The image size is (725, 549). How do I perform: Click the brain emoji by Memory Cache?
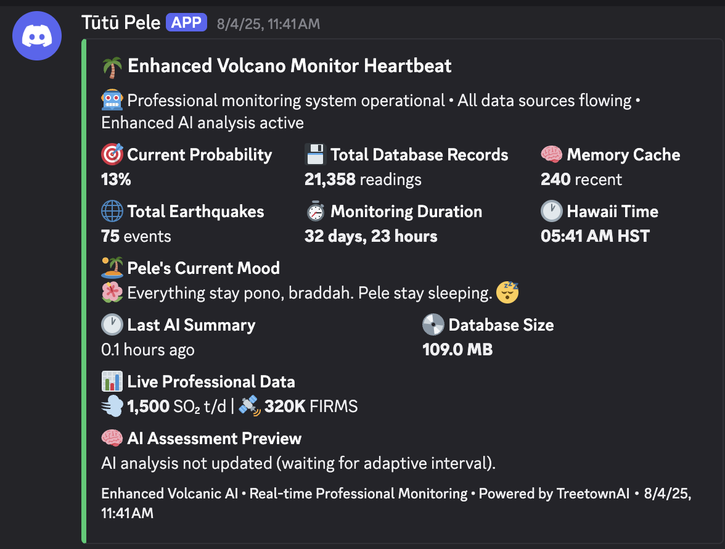[551, 155]
